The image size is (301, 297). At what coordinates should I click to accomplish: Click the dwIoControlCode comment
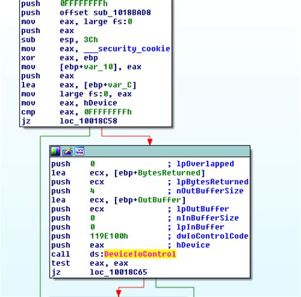click(213, 236)
